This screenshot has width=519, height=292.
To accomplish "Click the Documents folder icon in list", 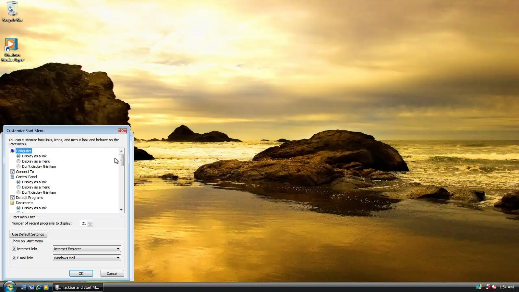I will pos(13,203).
